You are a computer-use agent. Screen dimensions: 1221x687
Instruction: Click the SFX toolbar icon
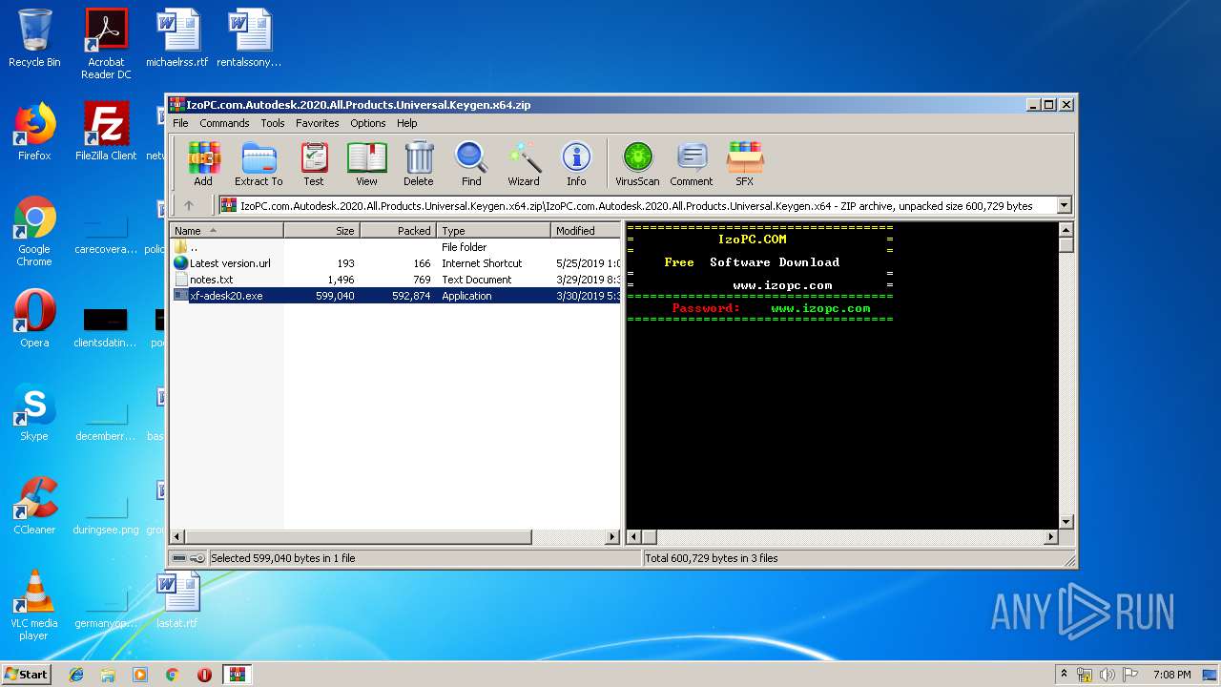(745, 163)
